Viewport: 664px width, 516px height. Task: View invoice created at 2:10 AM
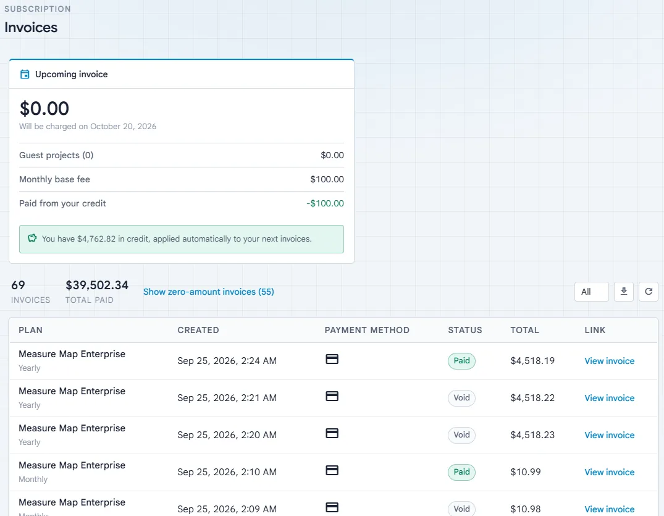pyautogui.click(x=610, y=472)
